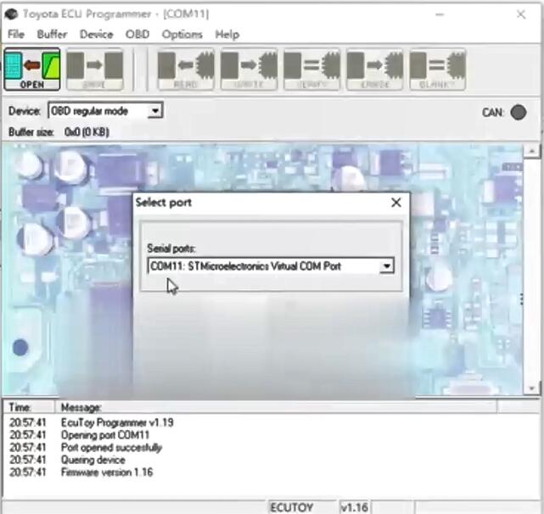Click the VERIFY toolbar button

(311, 70)
